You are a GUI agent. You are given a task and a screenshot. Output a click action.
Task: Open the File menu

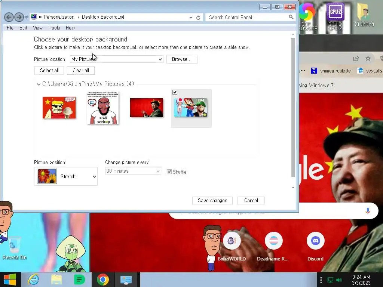point(10,28)
